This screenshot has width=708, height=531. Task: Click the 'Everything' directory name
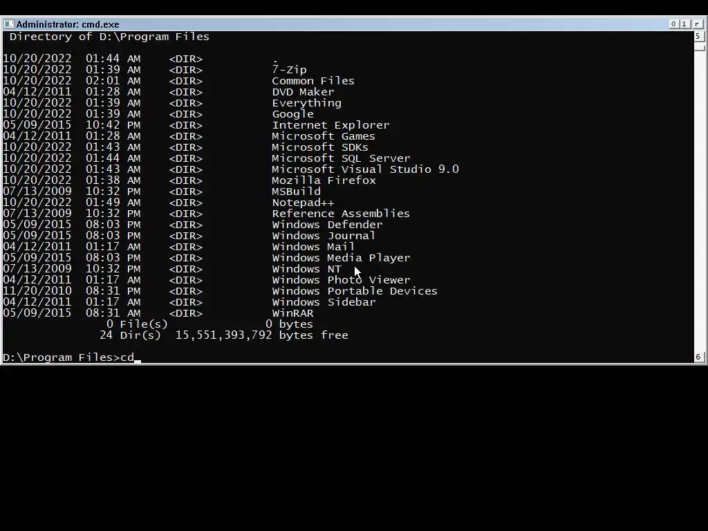tap(306, 103)
